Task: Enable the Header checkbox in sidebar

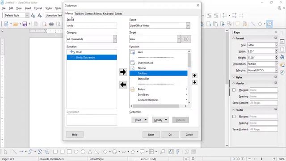Action: 234,90
